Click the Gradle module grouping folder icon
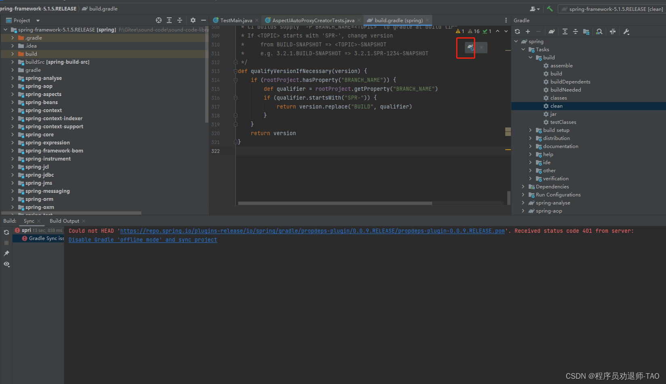666x384 pixels. coord(586,31)
